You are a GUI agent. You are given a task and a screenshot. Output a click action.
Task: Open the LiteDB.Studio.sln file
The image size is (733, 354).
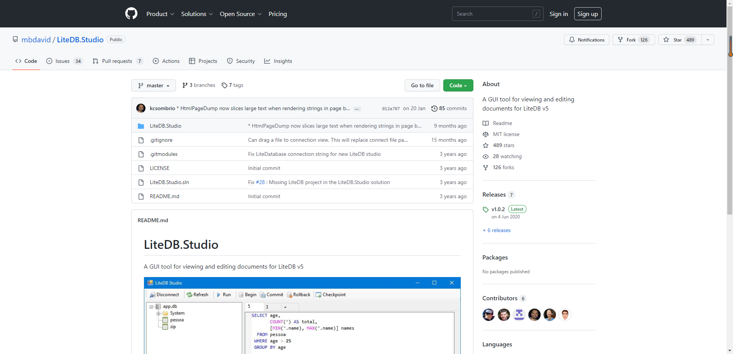coord(170,183)
